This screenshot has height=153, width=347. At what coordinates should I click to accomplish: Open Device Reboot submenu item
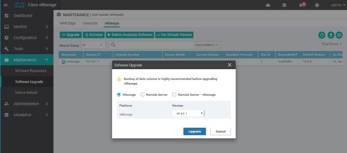[x=26, y=93]
